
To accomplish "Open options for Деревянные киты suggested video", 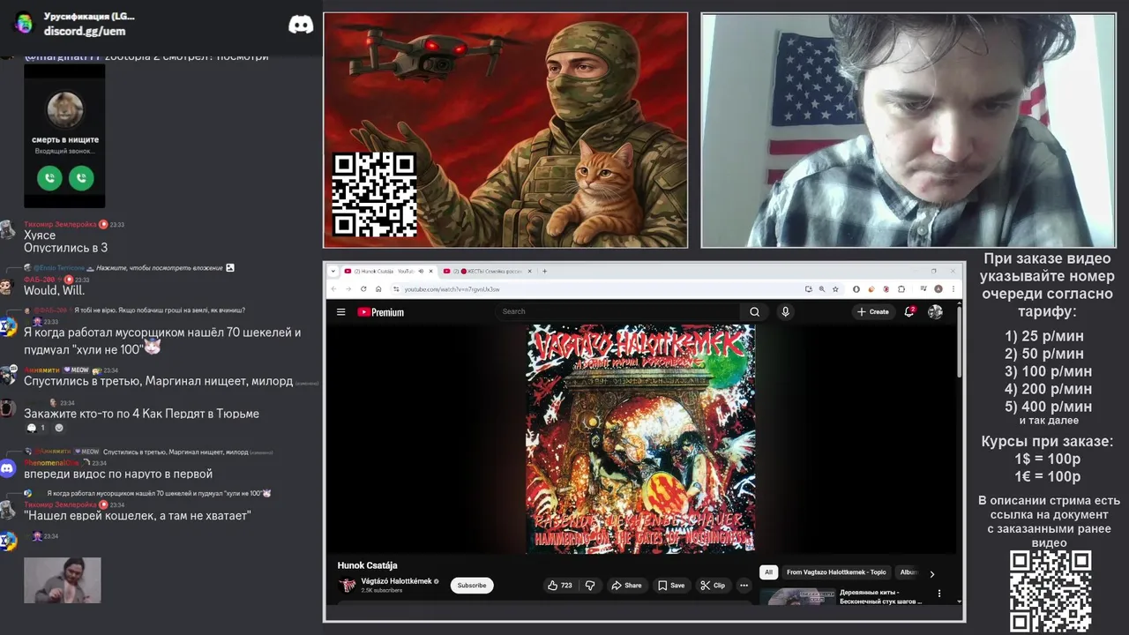I will click(939, 594).
